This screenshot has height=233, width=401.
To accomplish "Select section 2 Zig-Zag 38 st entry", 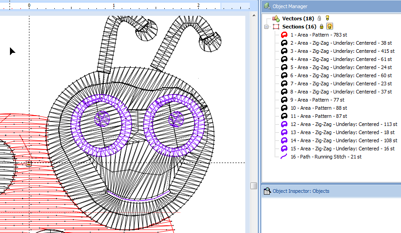I will [341, 43].
